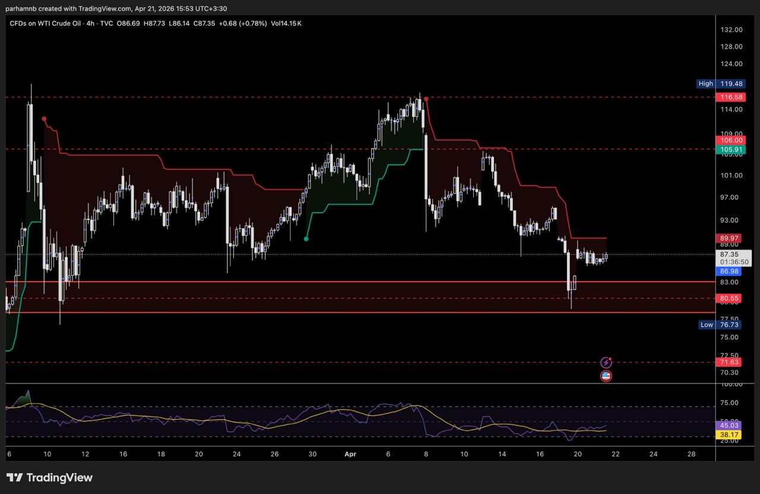Screen dimensions: 760x494
Task: Click the 89.97 red SuperTrend price tag
Action: pos(729,238)
